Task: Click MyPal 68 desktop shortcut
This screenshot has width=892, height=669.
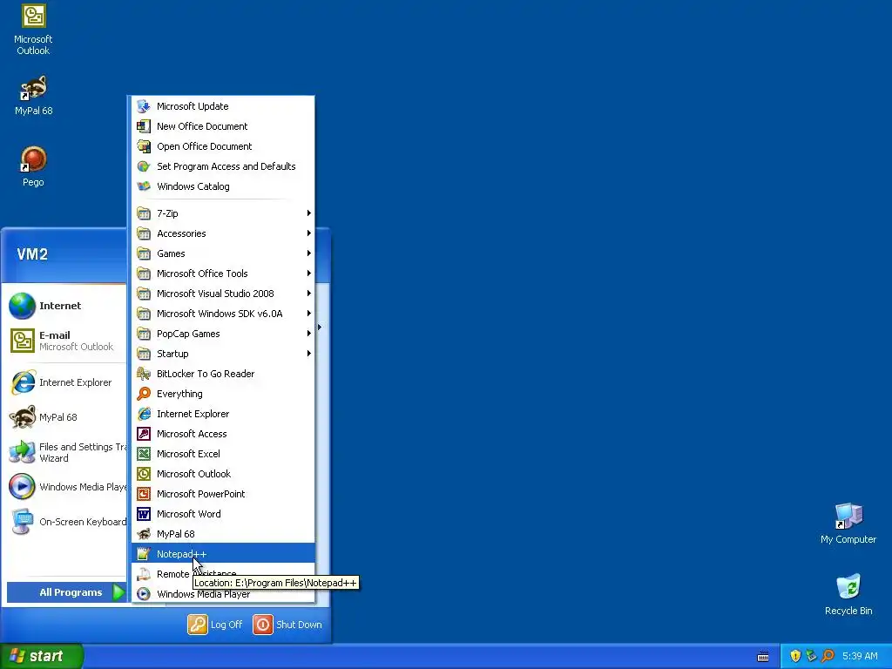Action: click(x=33, y=96)
